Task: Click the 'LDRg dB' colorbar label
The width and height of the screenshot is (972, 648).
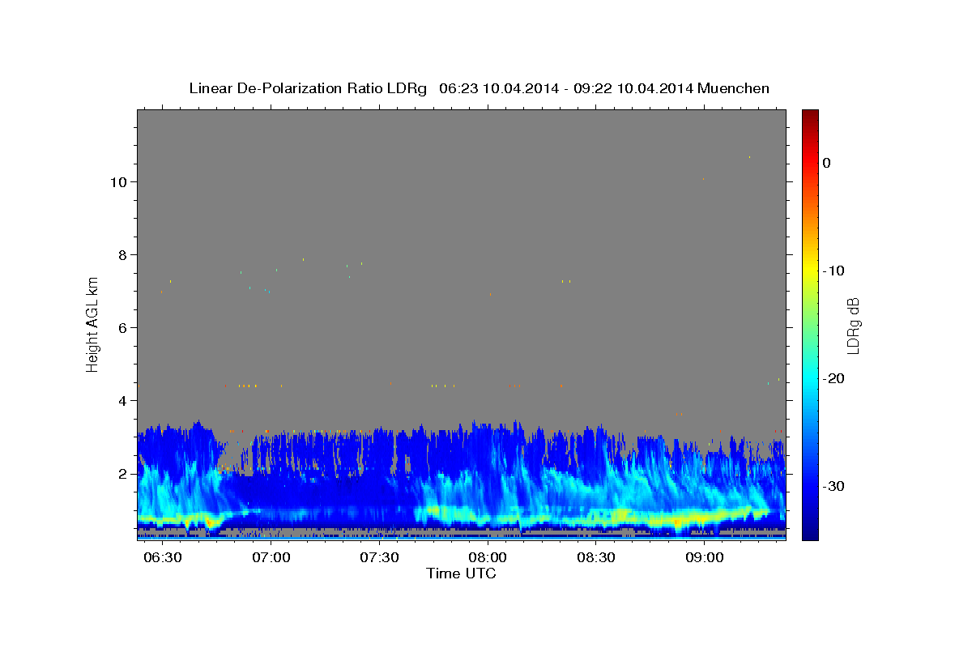Action: pos(852,326)
